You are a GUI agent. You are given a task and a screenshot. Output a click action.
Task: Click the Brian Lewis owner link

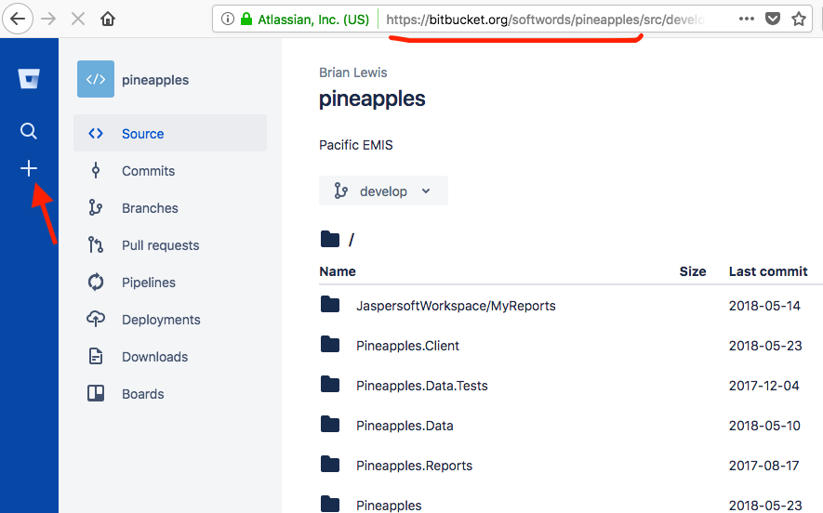pyautogui.click(x=352, y=72)
